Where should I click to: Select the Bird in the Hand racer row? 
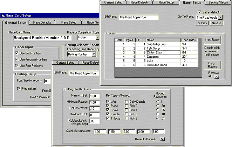[156, 65]
